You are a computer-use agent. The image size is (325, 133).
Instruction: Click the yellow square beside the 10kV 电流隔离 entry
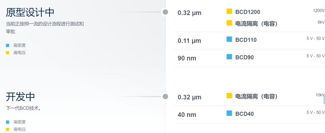point(229,96)
